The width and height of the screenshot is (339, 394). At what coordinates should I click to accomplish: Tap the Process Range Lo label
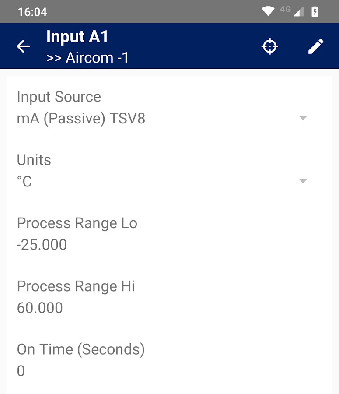[x=77, y=223]
